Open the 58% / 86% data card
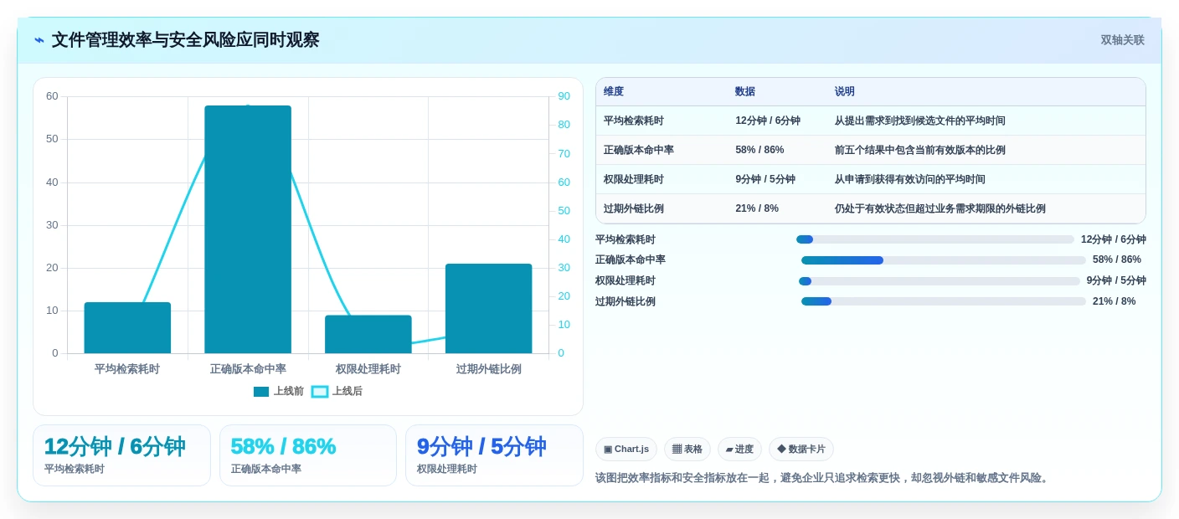Viewport: 1179px width, 519px height. 308,455
